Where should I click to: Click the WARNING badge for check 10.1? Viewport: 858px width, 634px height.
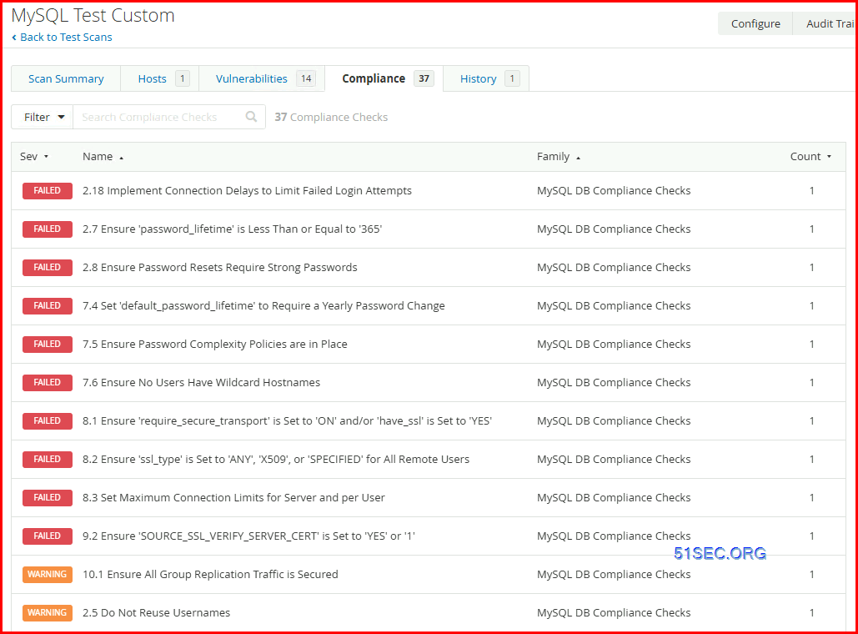47,574
